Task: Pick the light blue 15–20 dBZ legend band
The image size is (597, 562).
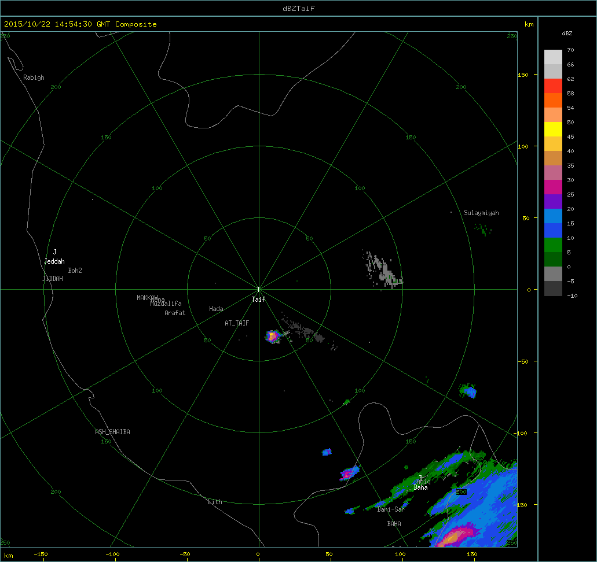Action: [x=553, y=216]
